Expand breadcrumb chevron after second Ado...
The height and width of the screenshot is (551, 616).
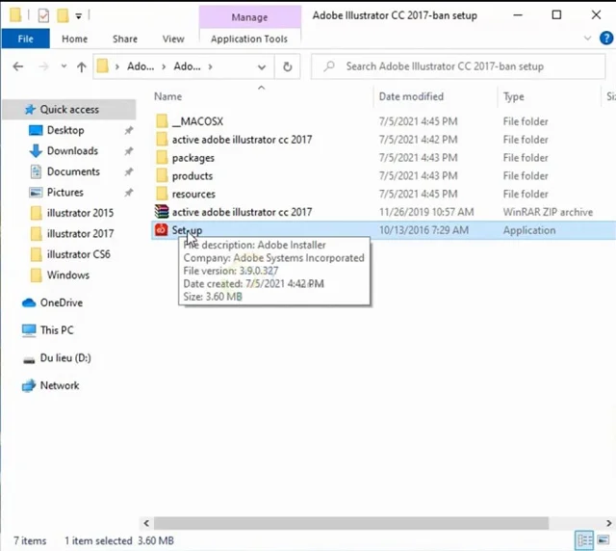pyautogui.click(x=211, y=66)
